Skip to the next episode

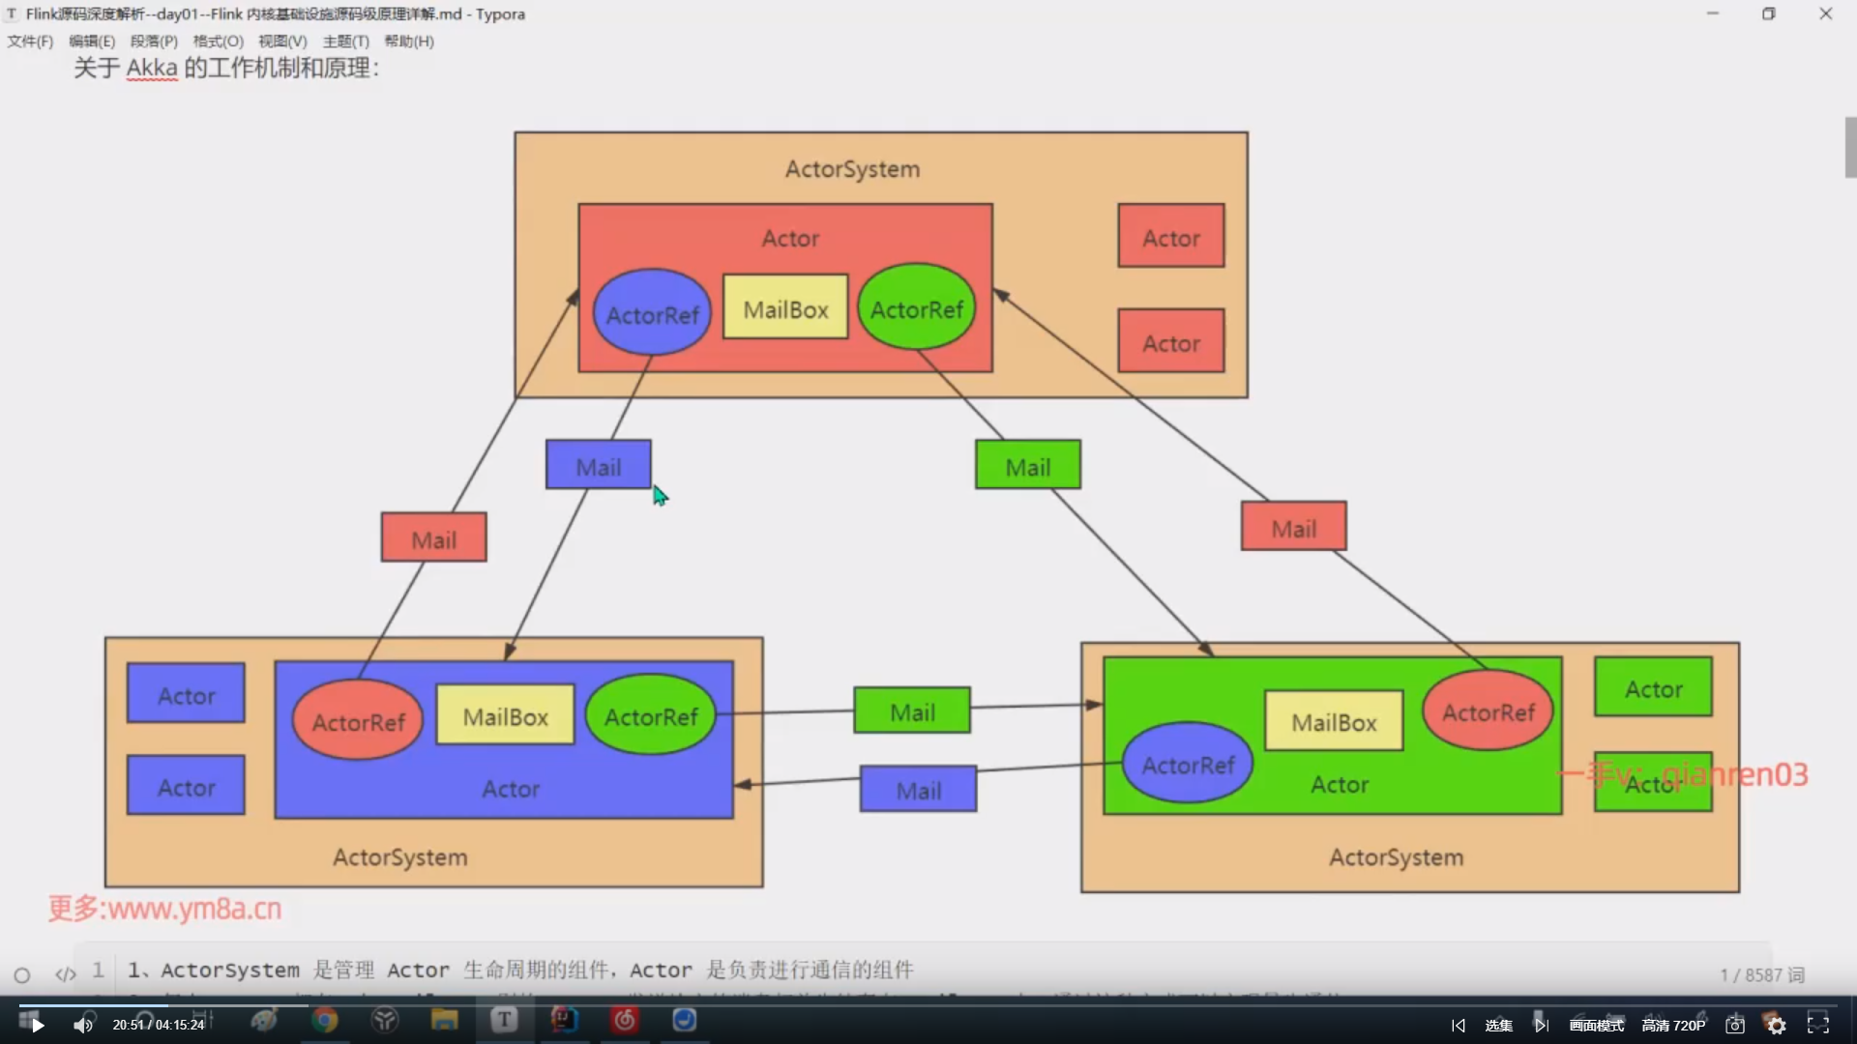coord(1541,1026)
